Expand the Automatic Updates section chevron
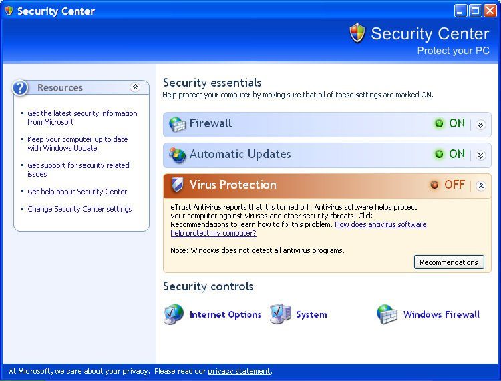Screen dimensions: 501x381 coord(480,155)
